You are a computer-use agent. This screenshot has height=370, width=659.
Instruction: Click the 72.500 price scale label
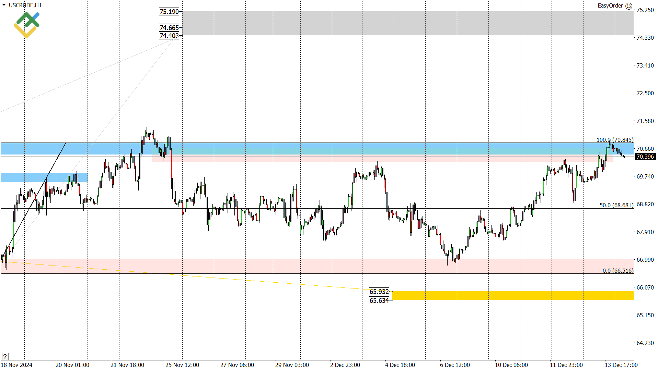click(645, 93)
